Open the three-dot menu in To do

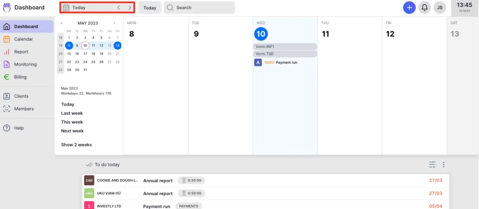(443, 165)
